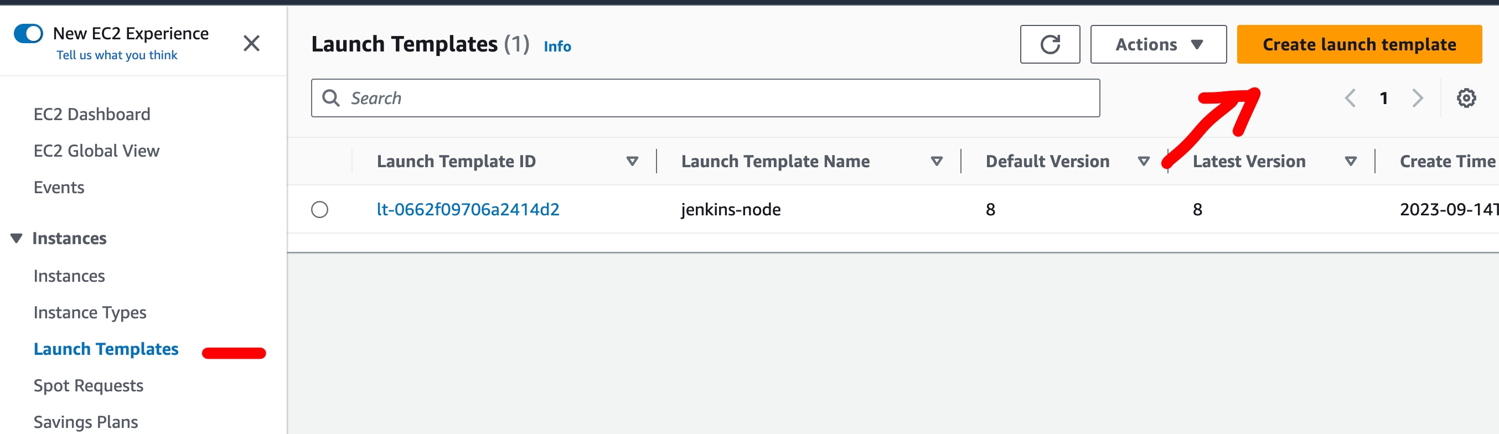The image size is (1499, 434).
Task: Click the Info link beside Launch Templates
Action: (557, 46)
